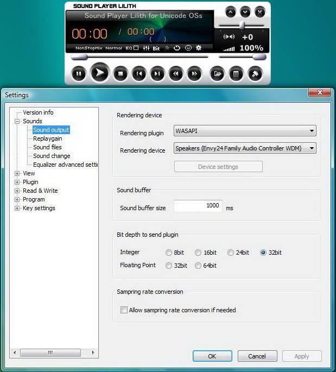Click the Bit indicator on the display
Viewport: 336px width, 372px height.
tap(156, 48)
